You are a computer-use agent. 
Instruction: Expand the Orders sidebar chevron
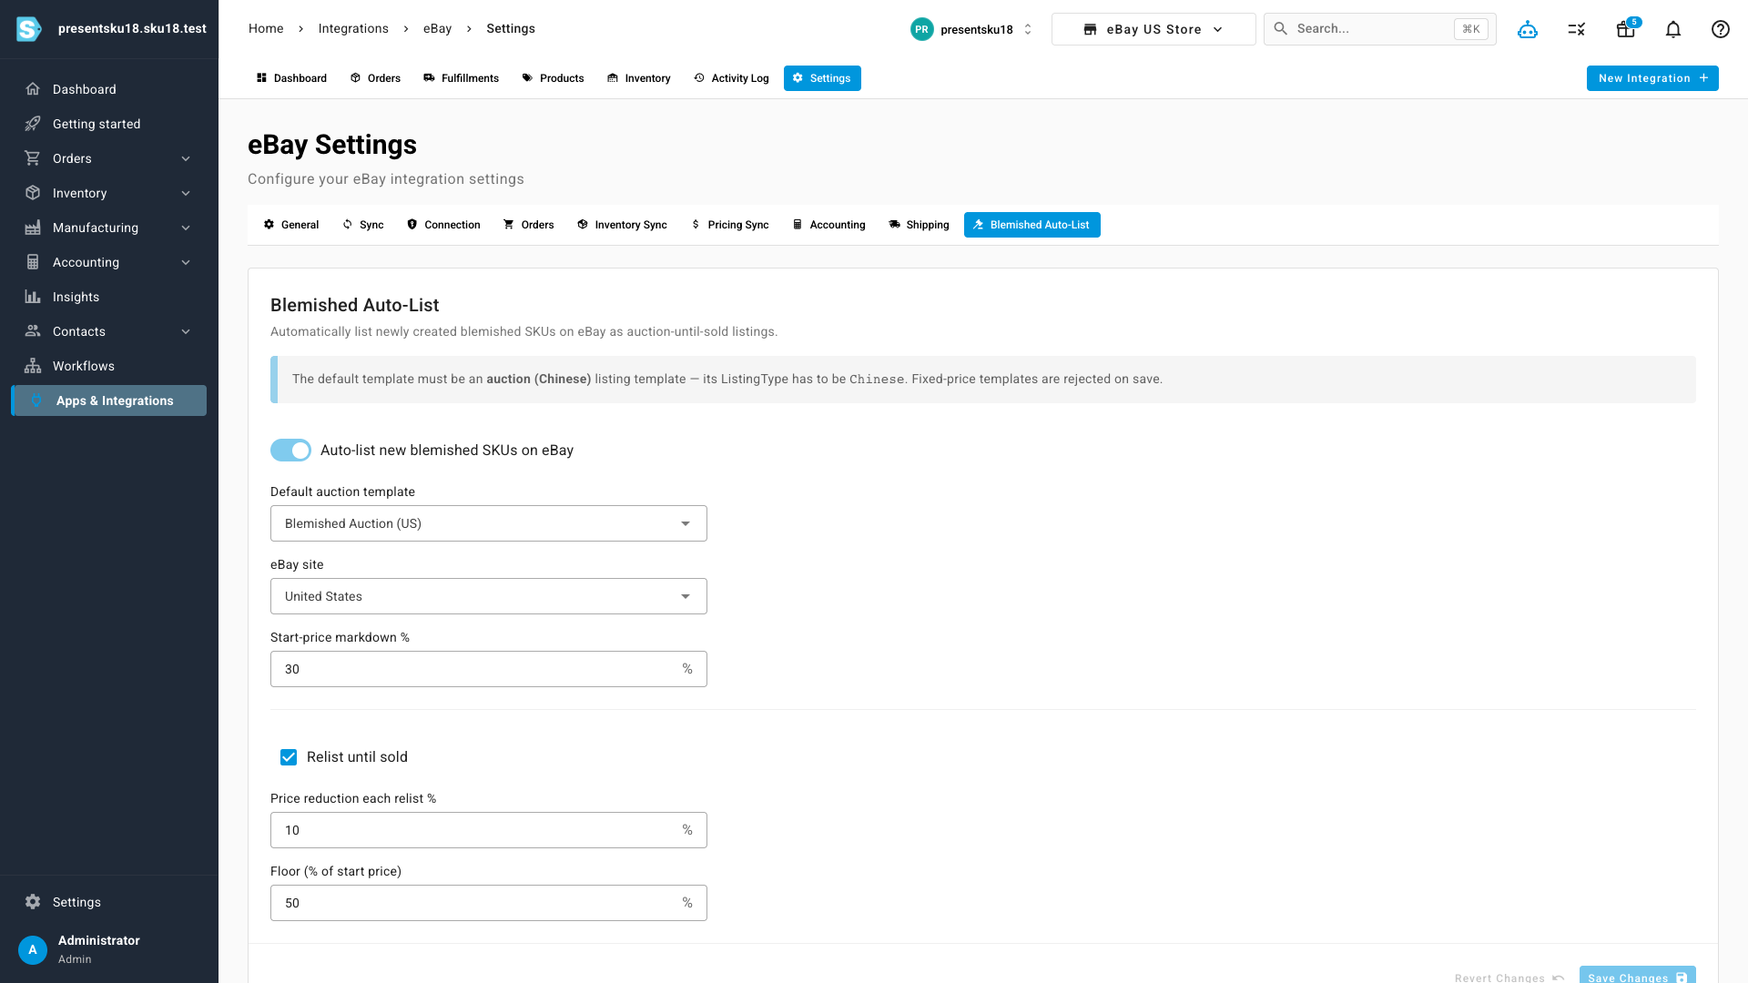pos(186,158)
